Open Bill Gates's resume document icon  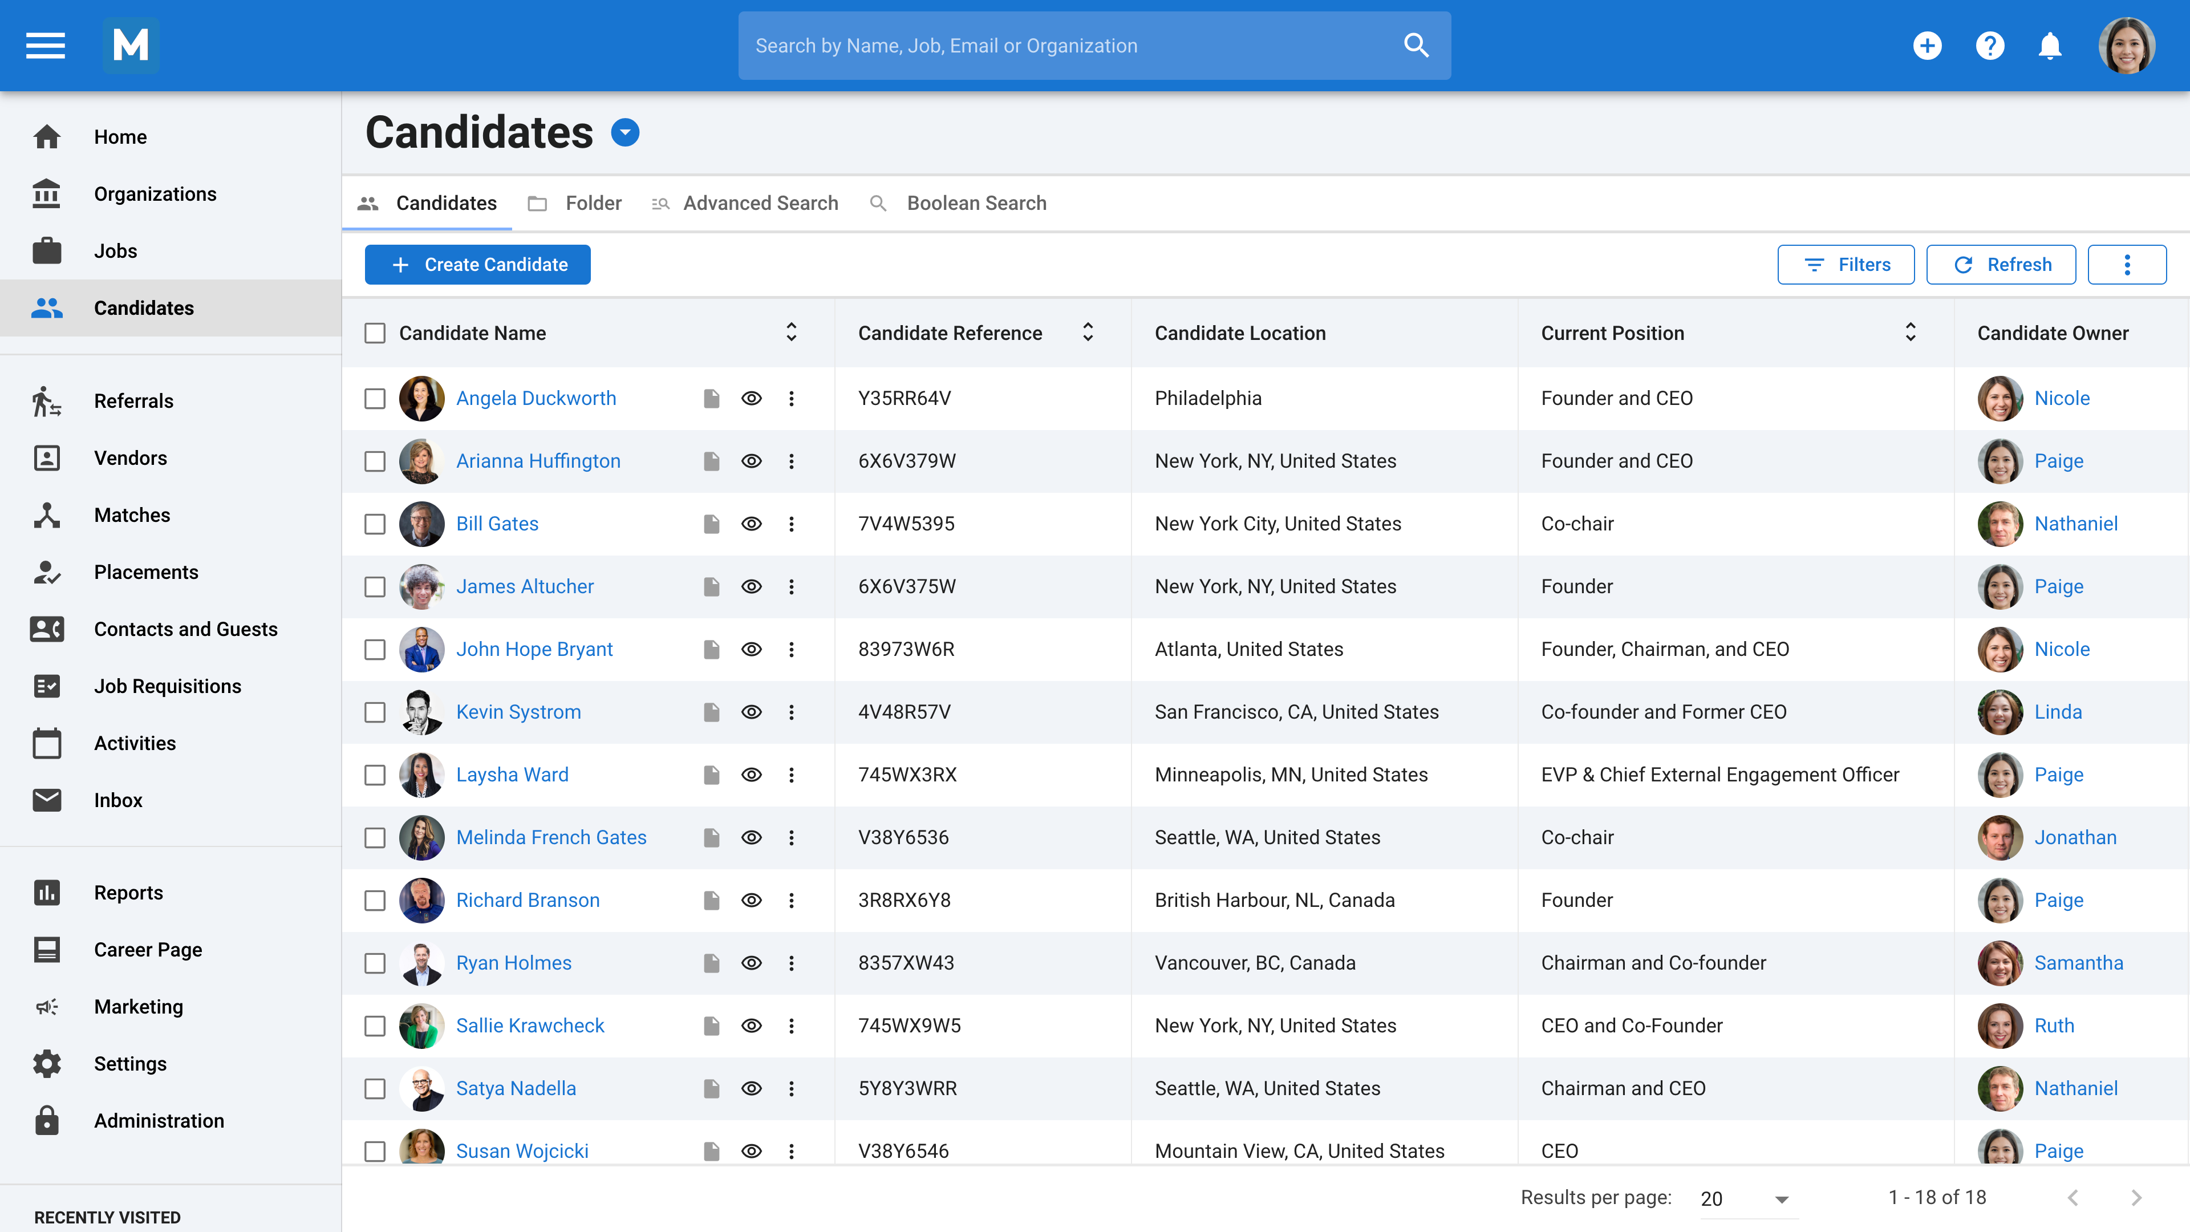pyautogui.click(x=712, y=524)
